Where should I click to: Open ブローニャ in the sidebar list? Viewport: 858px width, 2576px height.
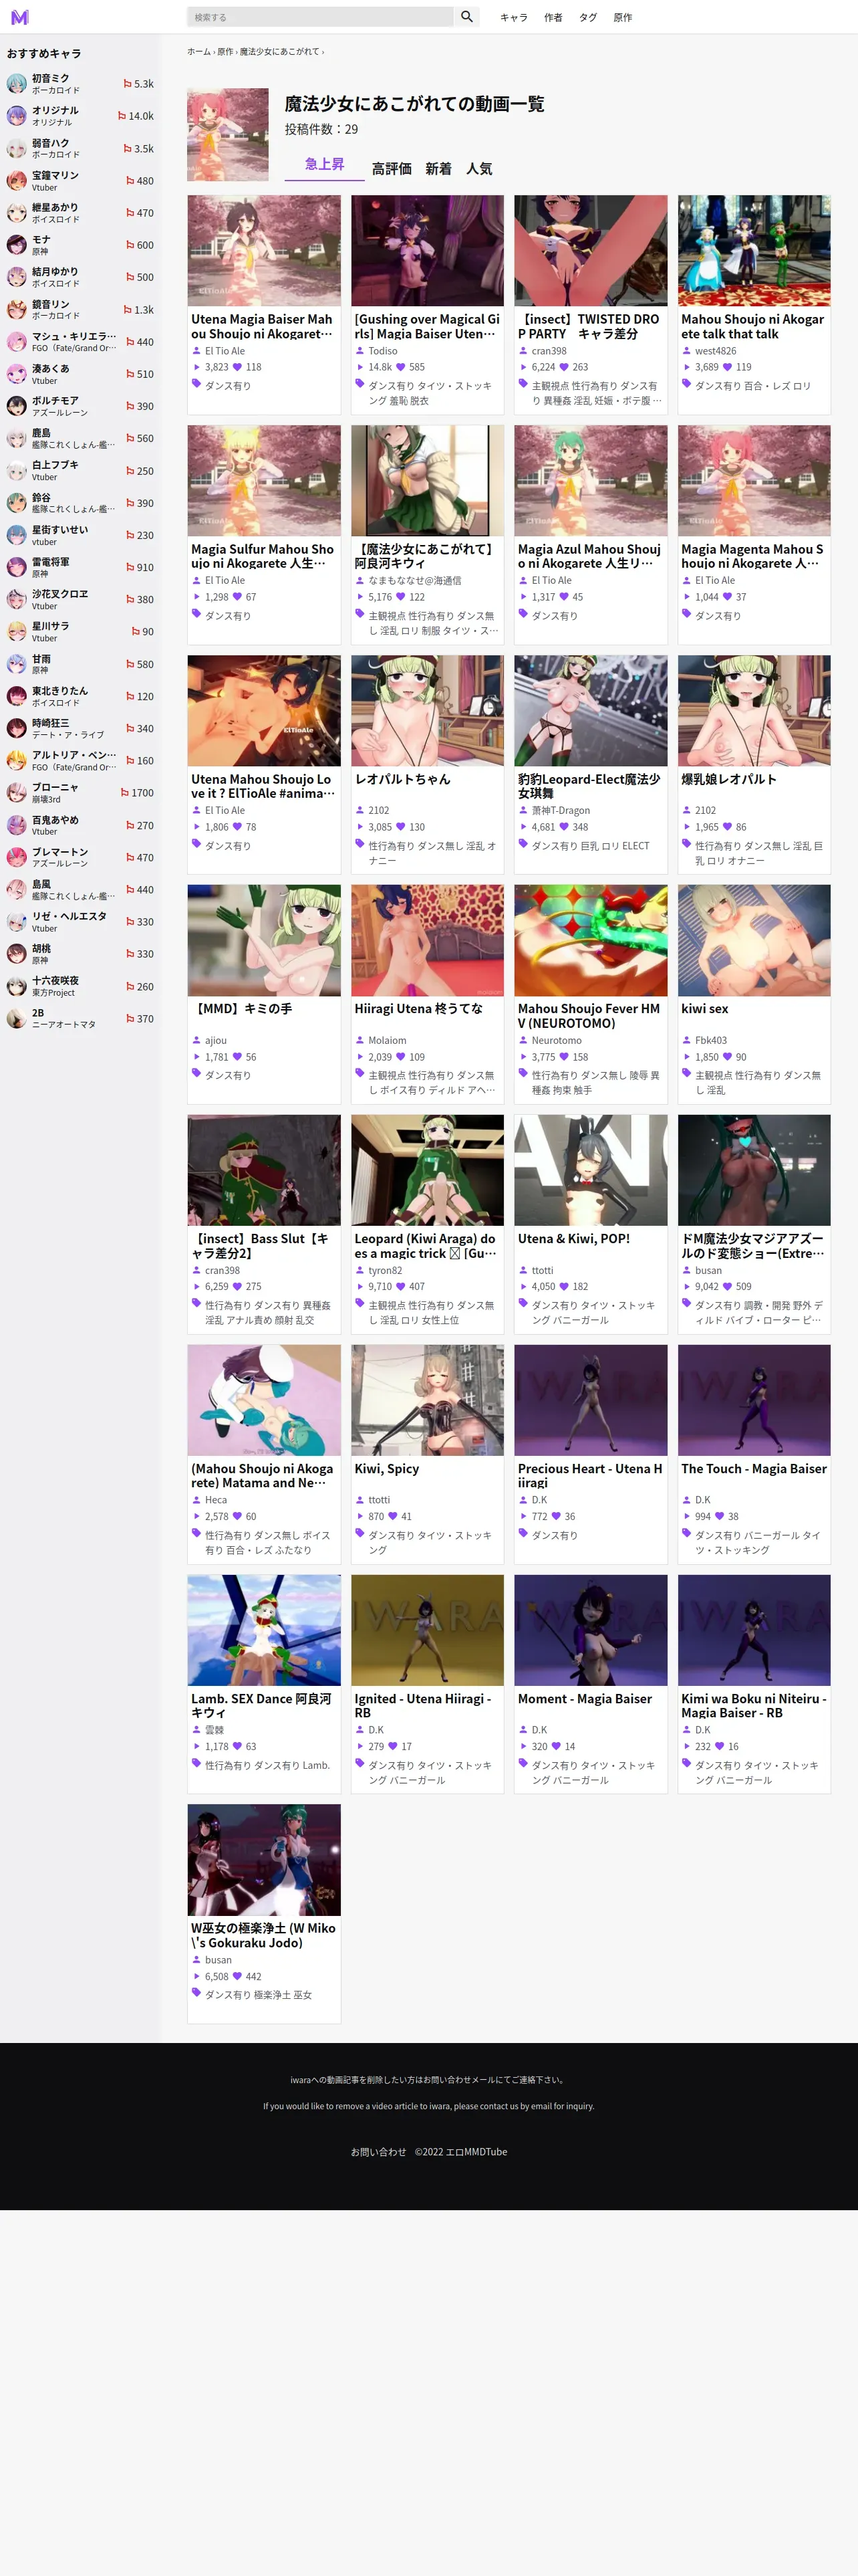pyautogui.click(x=80, y=793)
